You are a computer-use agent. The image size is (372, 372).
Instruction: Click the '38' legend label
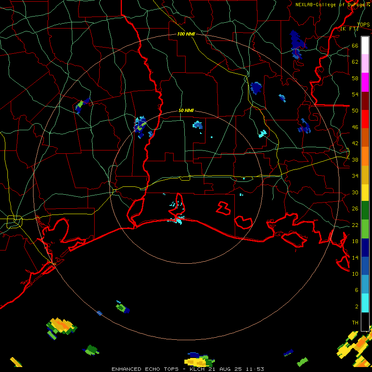click(355, 160)
